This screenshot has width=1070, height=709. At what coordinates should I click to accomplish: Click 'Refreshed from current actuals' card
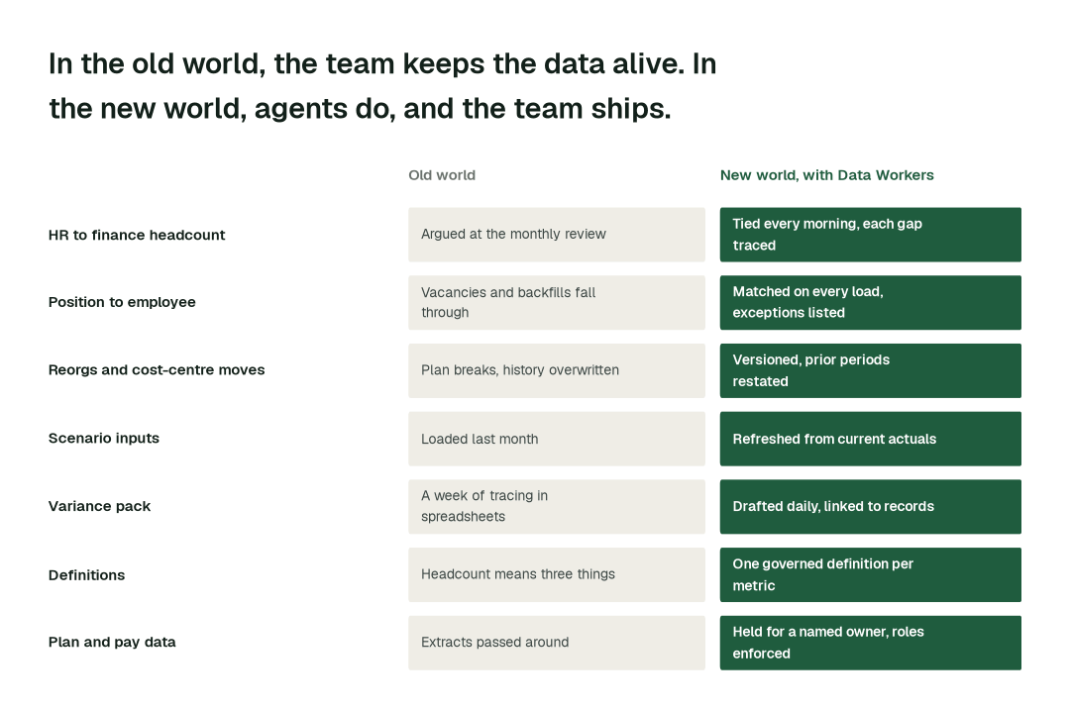point(870,439)
